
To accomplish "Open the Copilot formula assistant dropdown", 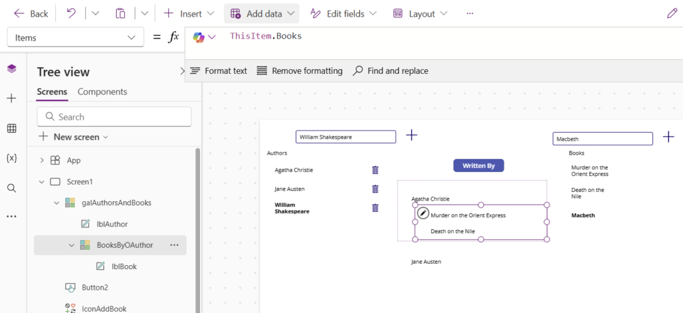I will (x=204, y=37).
